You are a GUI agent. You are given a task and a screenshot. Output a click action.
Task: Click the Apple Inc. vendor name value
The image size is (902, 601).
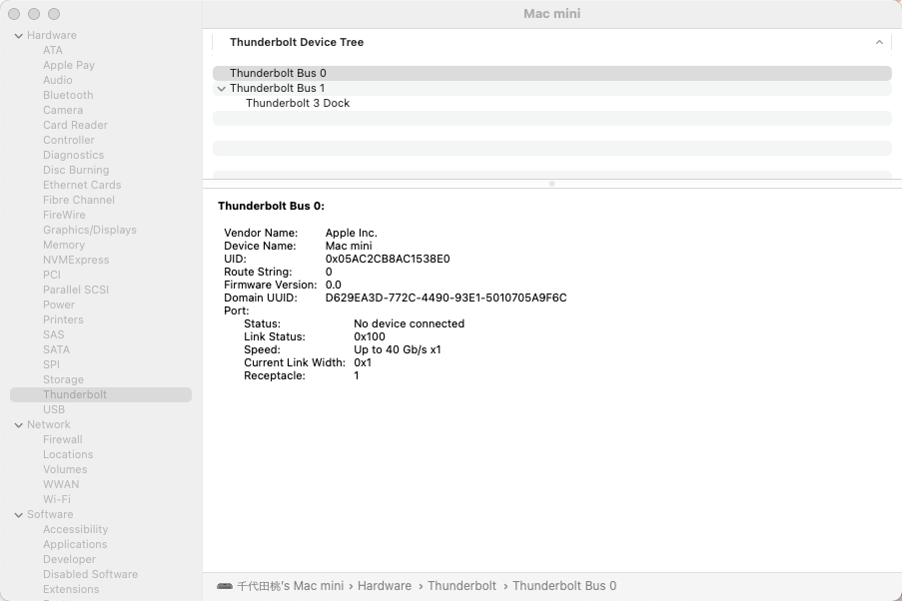click(x=351, y=233)
